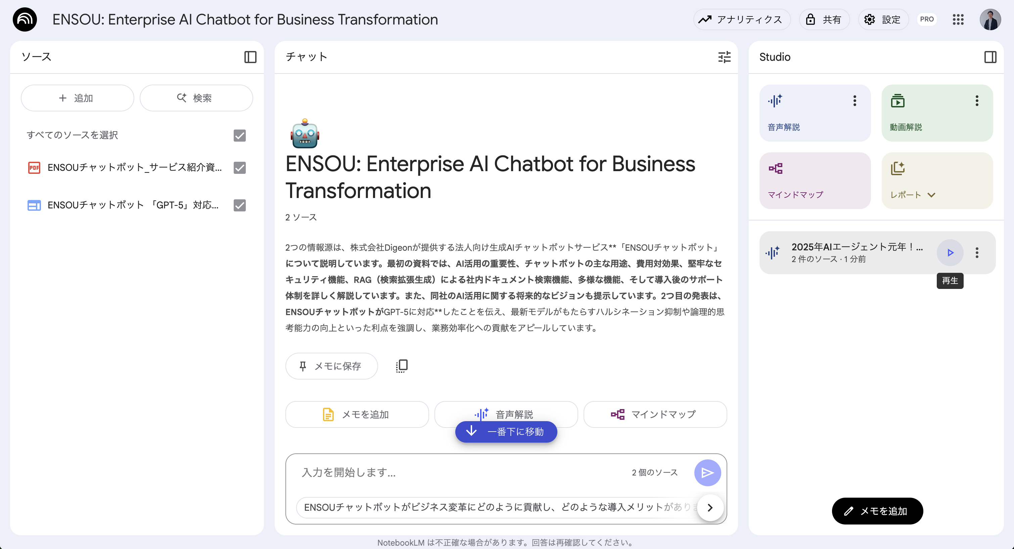Open the Google apps grid icon

[x=958, y=19]
